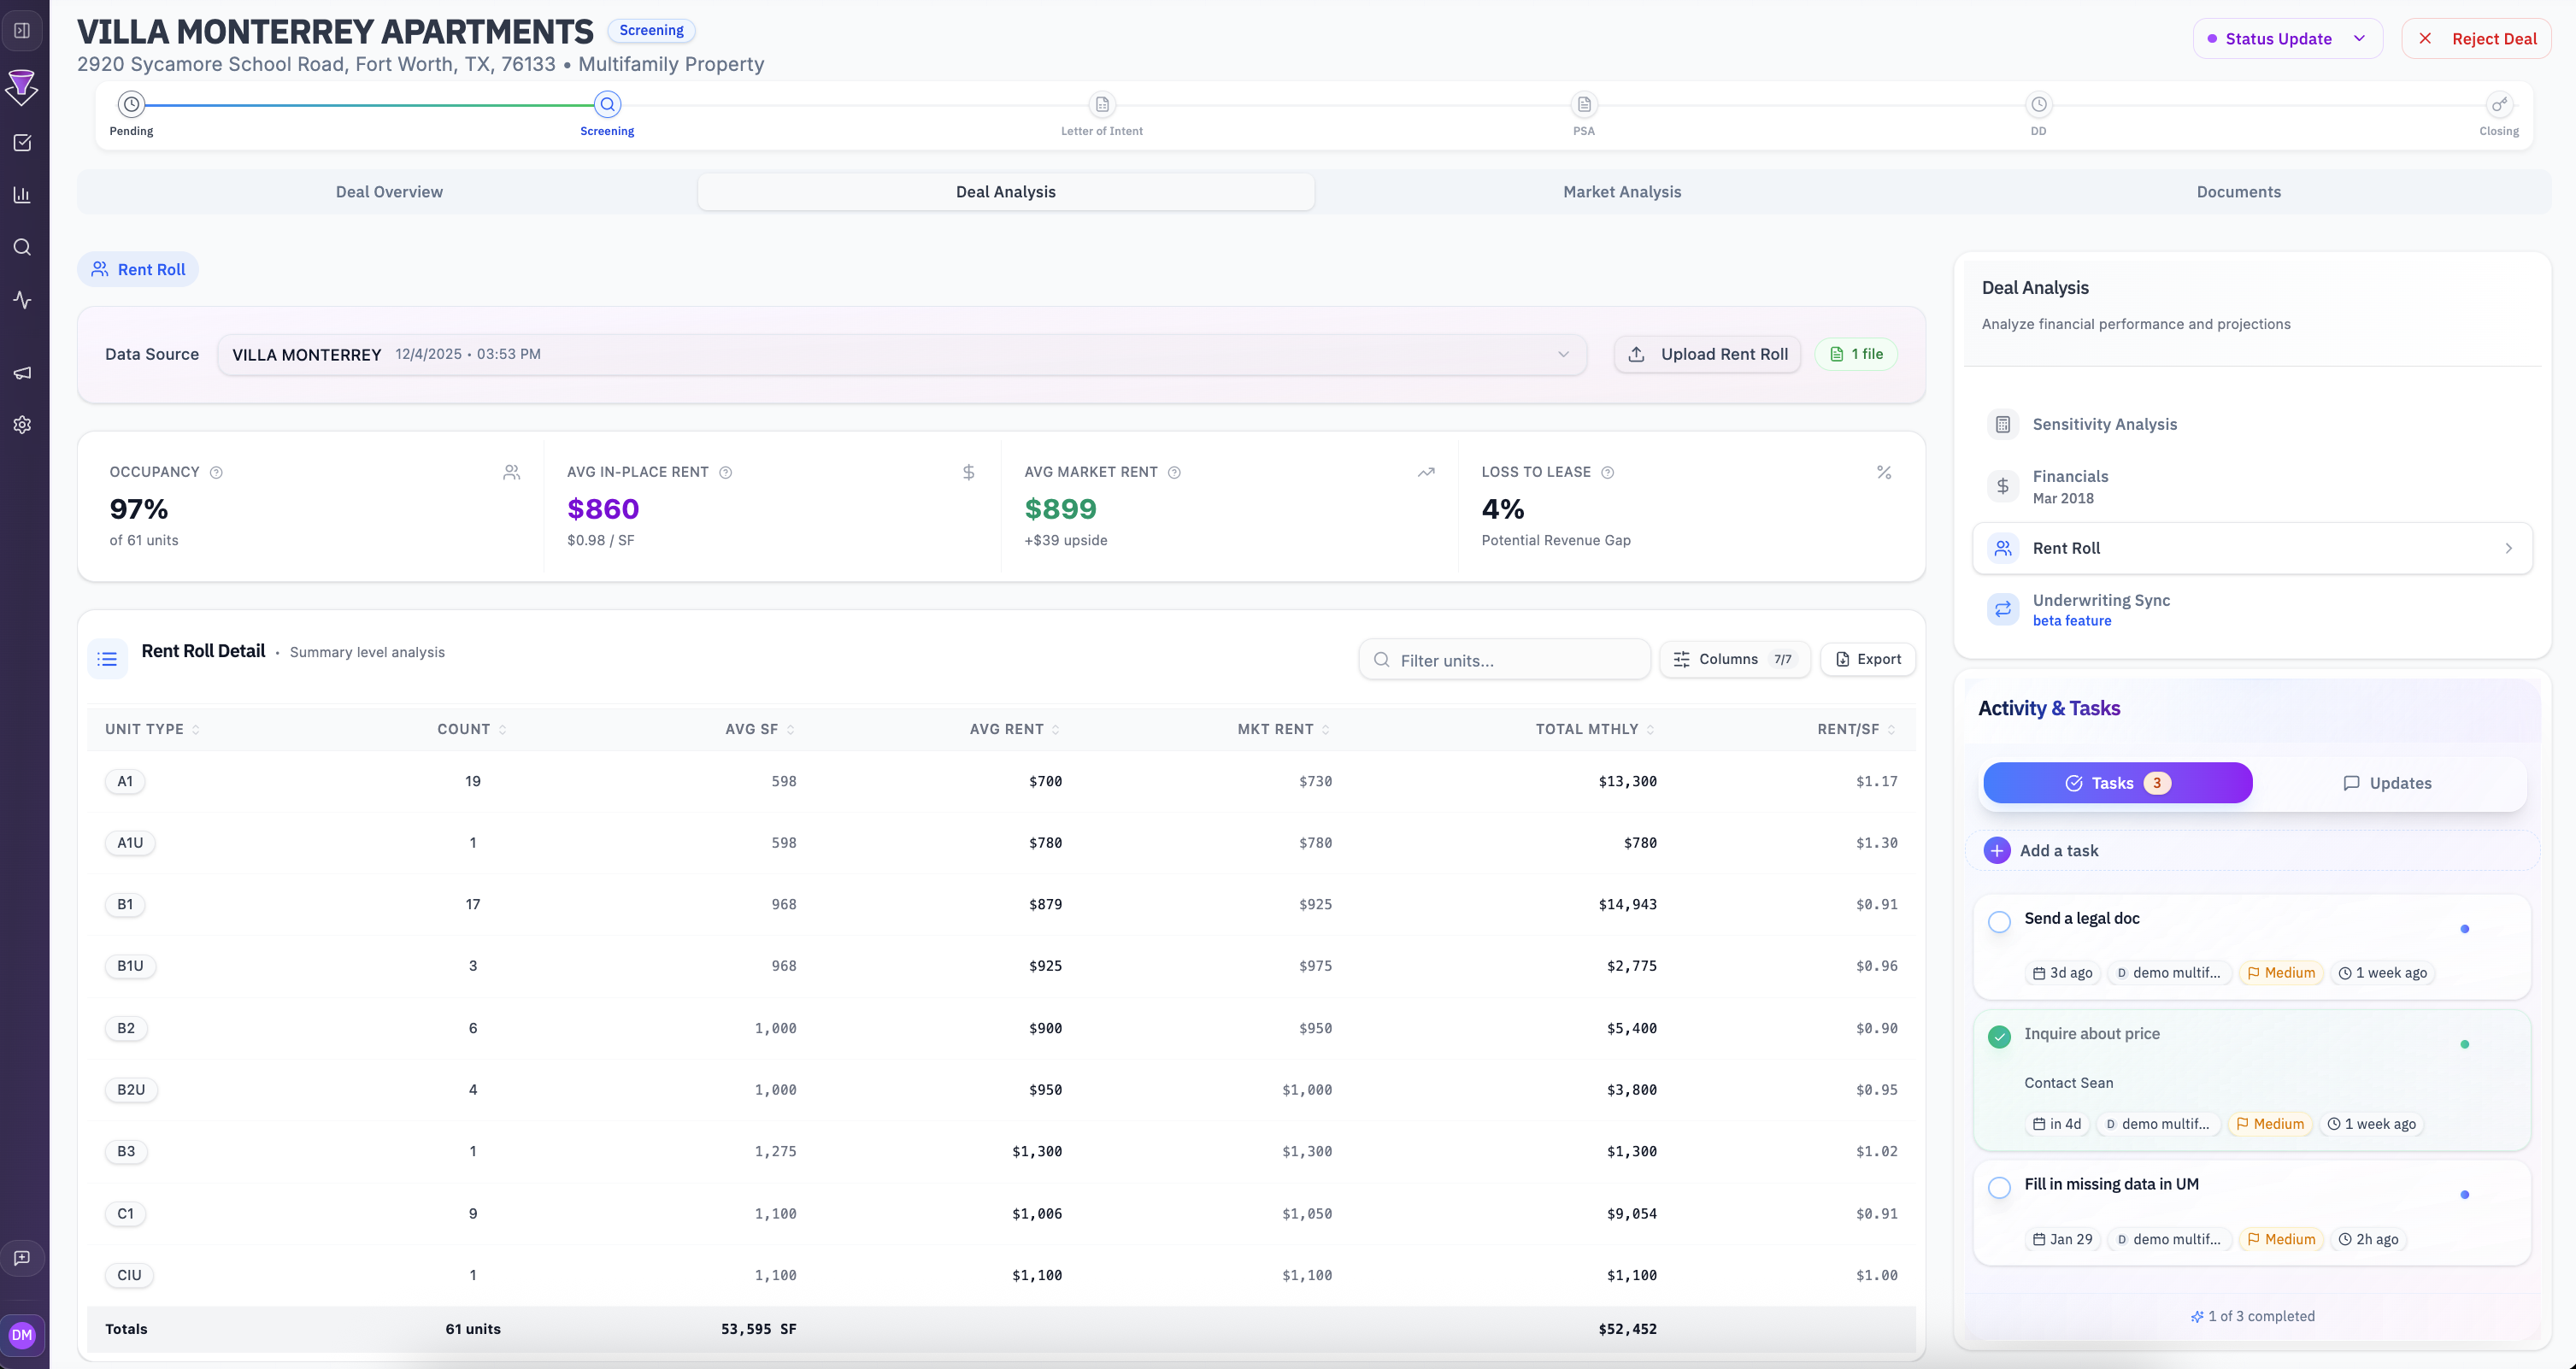The image size is (2576, 1369).
Task: Open the Status Update dropdown
Action: tap(2286, 39)
